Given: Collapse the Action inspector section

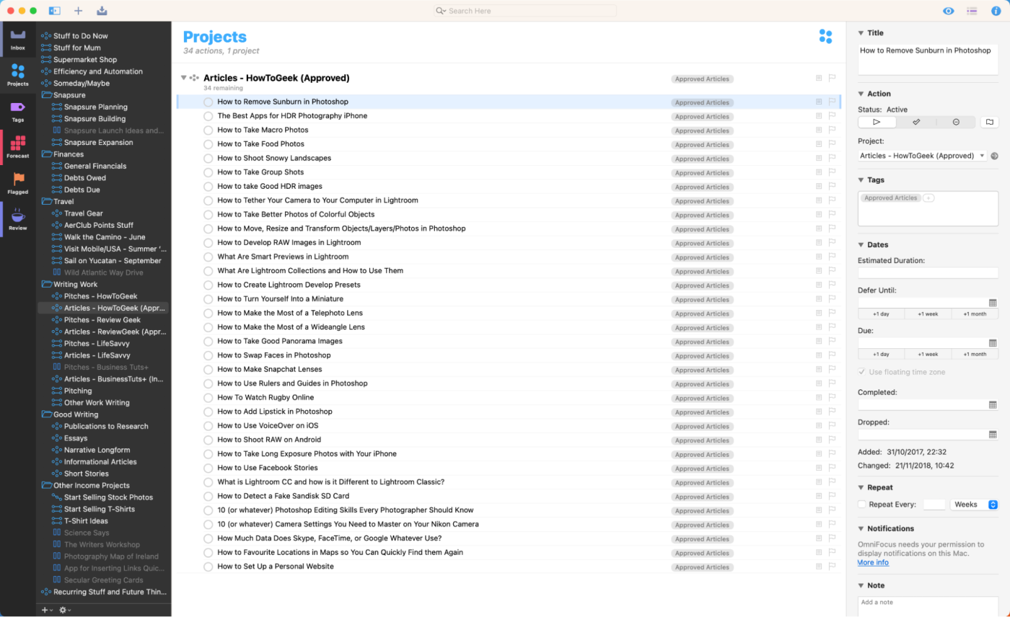Looking at the screenshot, I should click(x=861, y=94).
